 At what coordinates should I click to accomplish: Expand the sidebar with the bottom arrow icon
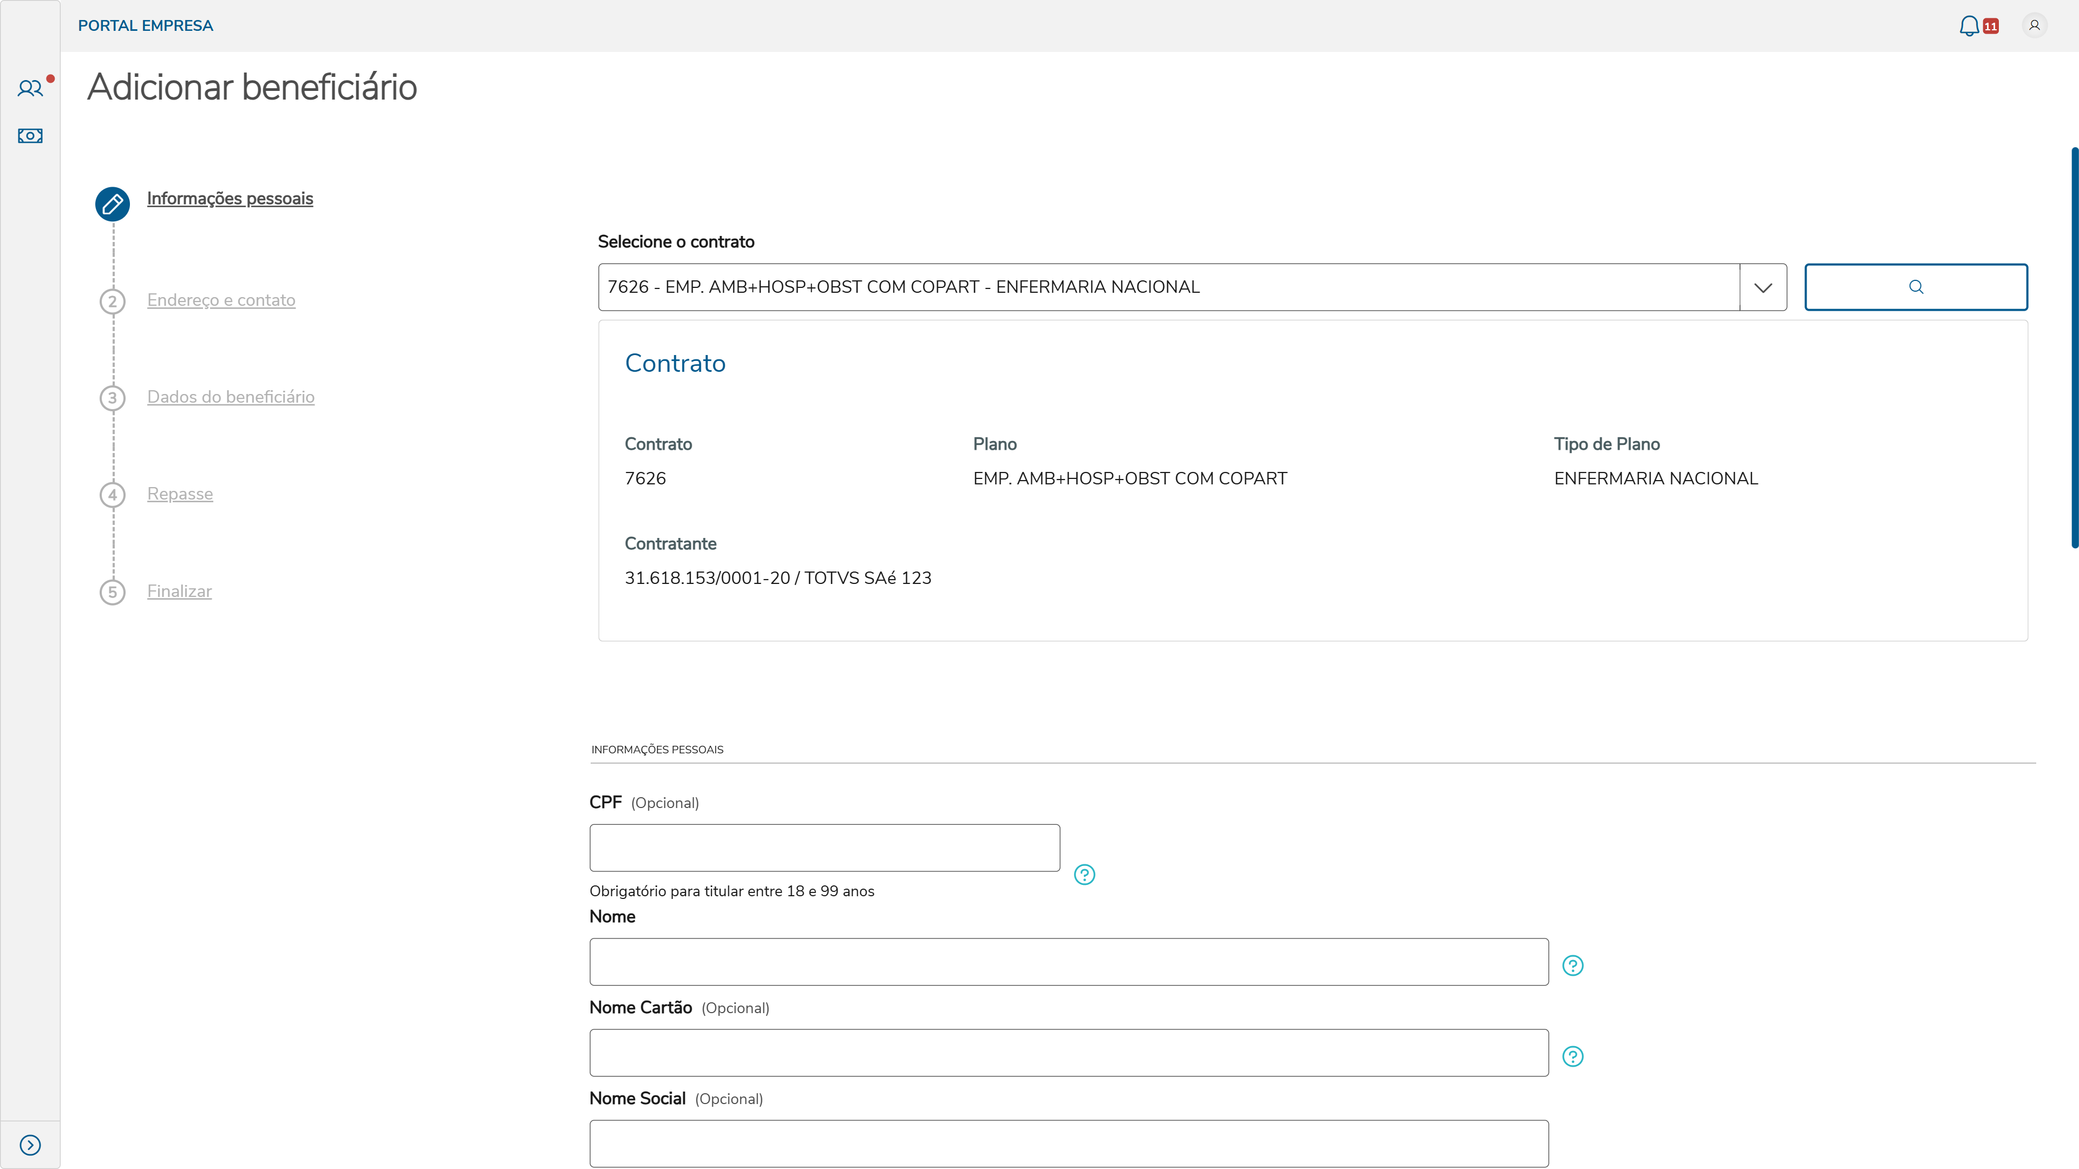(30, 1145)
